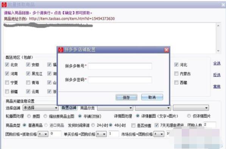The height and width of the screenshot is (149, 226).
Task: Toggle the 云南 checkbox
Action: tap(28, 91)
